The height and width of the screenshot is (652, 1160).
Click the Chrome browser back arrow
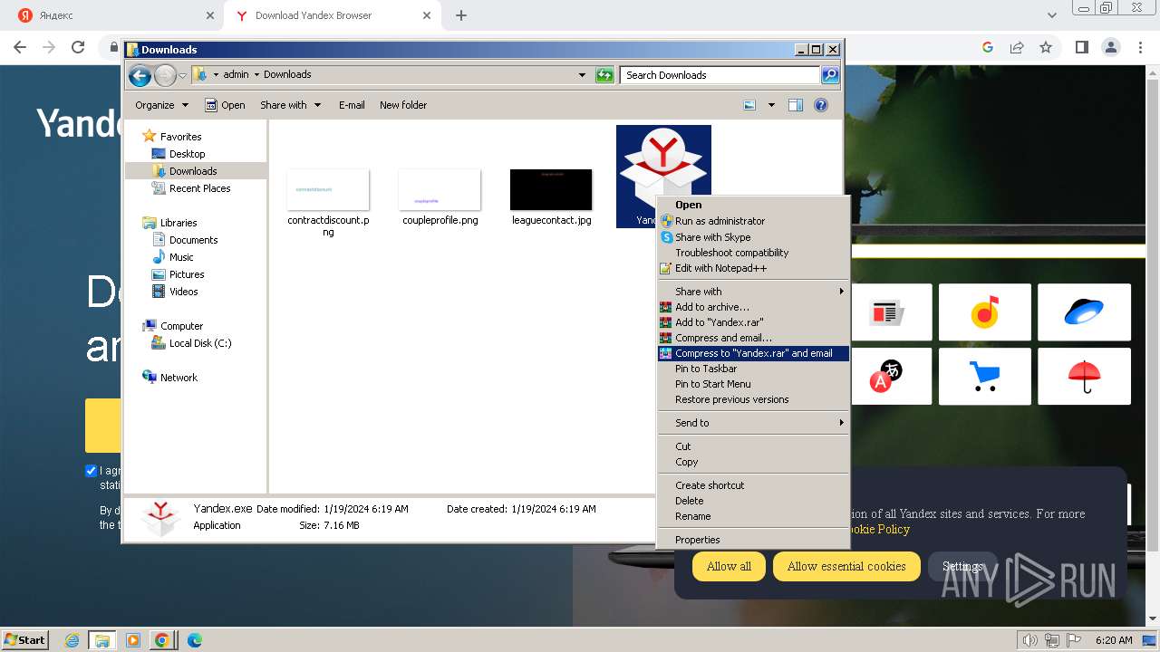(20, 47)
